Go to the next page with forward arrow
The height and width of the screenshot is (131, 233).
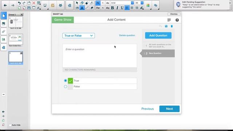13,5
